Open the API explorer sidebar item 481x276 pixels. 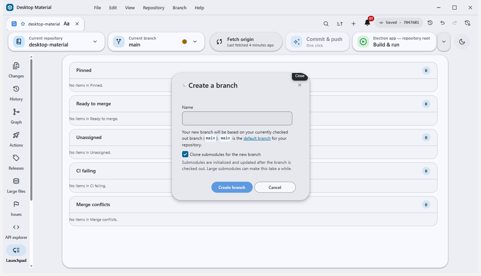tap(16, 231)
